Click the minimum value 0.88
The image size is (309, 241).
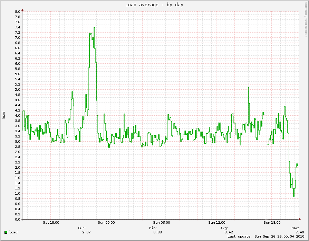158,232
